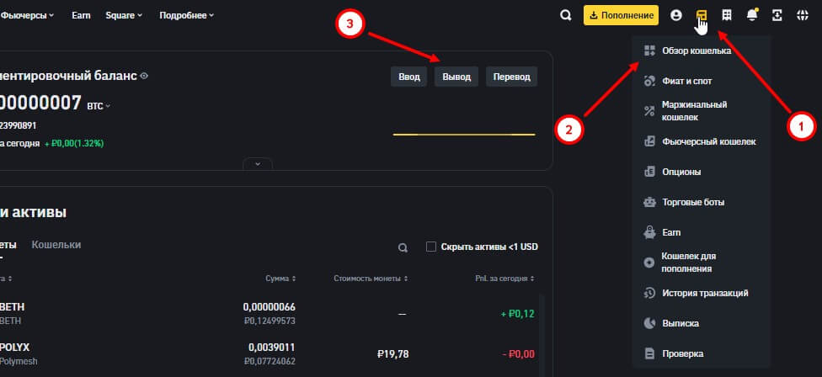This screenshot has height=377, width=822.
Task: Click the search magnifier icon in header
Action: coord(566,15)
